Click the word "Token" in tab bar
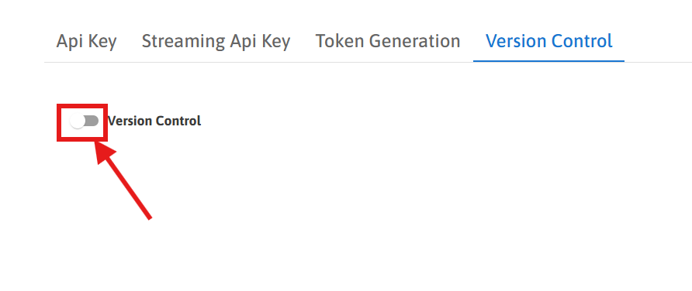692x291 pixels. click(339, 41)
